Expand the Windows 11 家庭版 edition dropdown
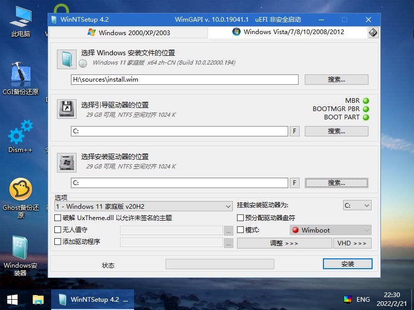The image size is (414, 310). pyautogui.click(x=144, y=206)
